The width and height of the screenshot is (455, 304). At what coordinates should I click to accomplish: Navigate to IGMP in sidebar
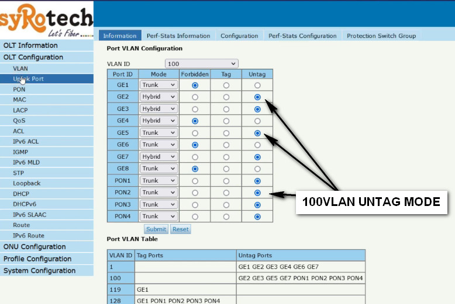point(20,152)
